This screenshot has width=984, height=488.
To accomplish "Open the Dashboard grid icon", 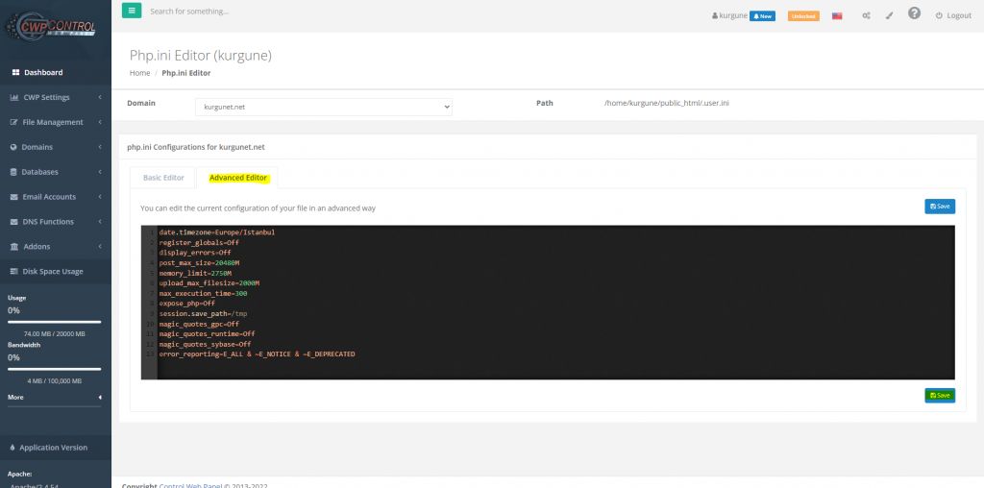I will point(15,73).
